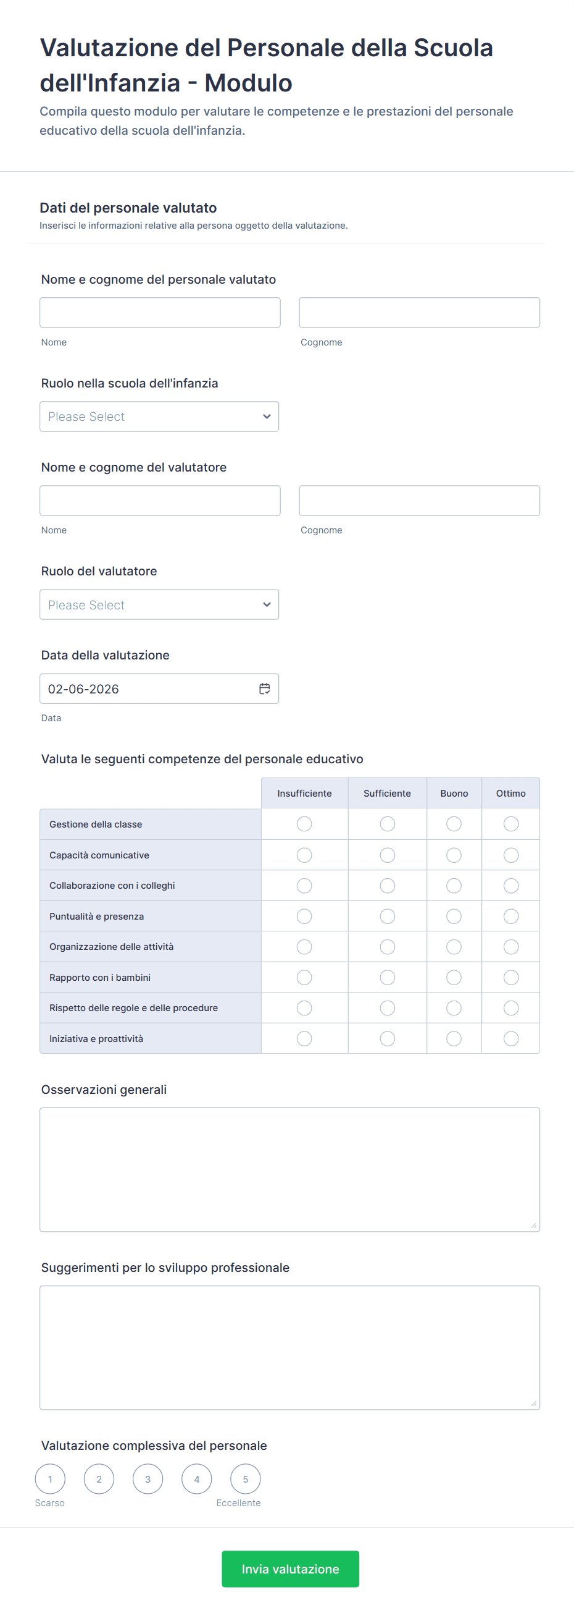
Task: Select overall rating 1 Scarso
Action: [x=50, y=1479]
